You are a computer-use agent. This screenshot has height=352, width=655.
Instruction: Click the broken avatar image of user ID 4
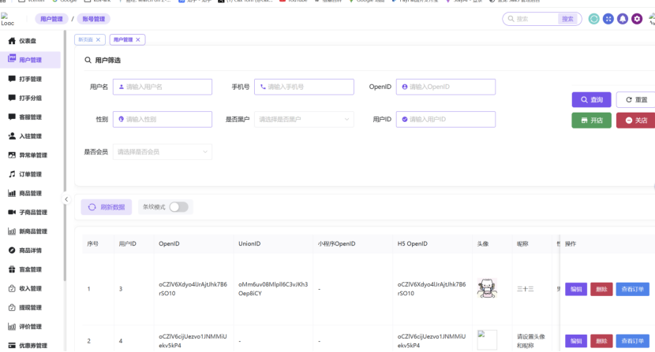click(x=487, y=340)
